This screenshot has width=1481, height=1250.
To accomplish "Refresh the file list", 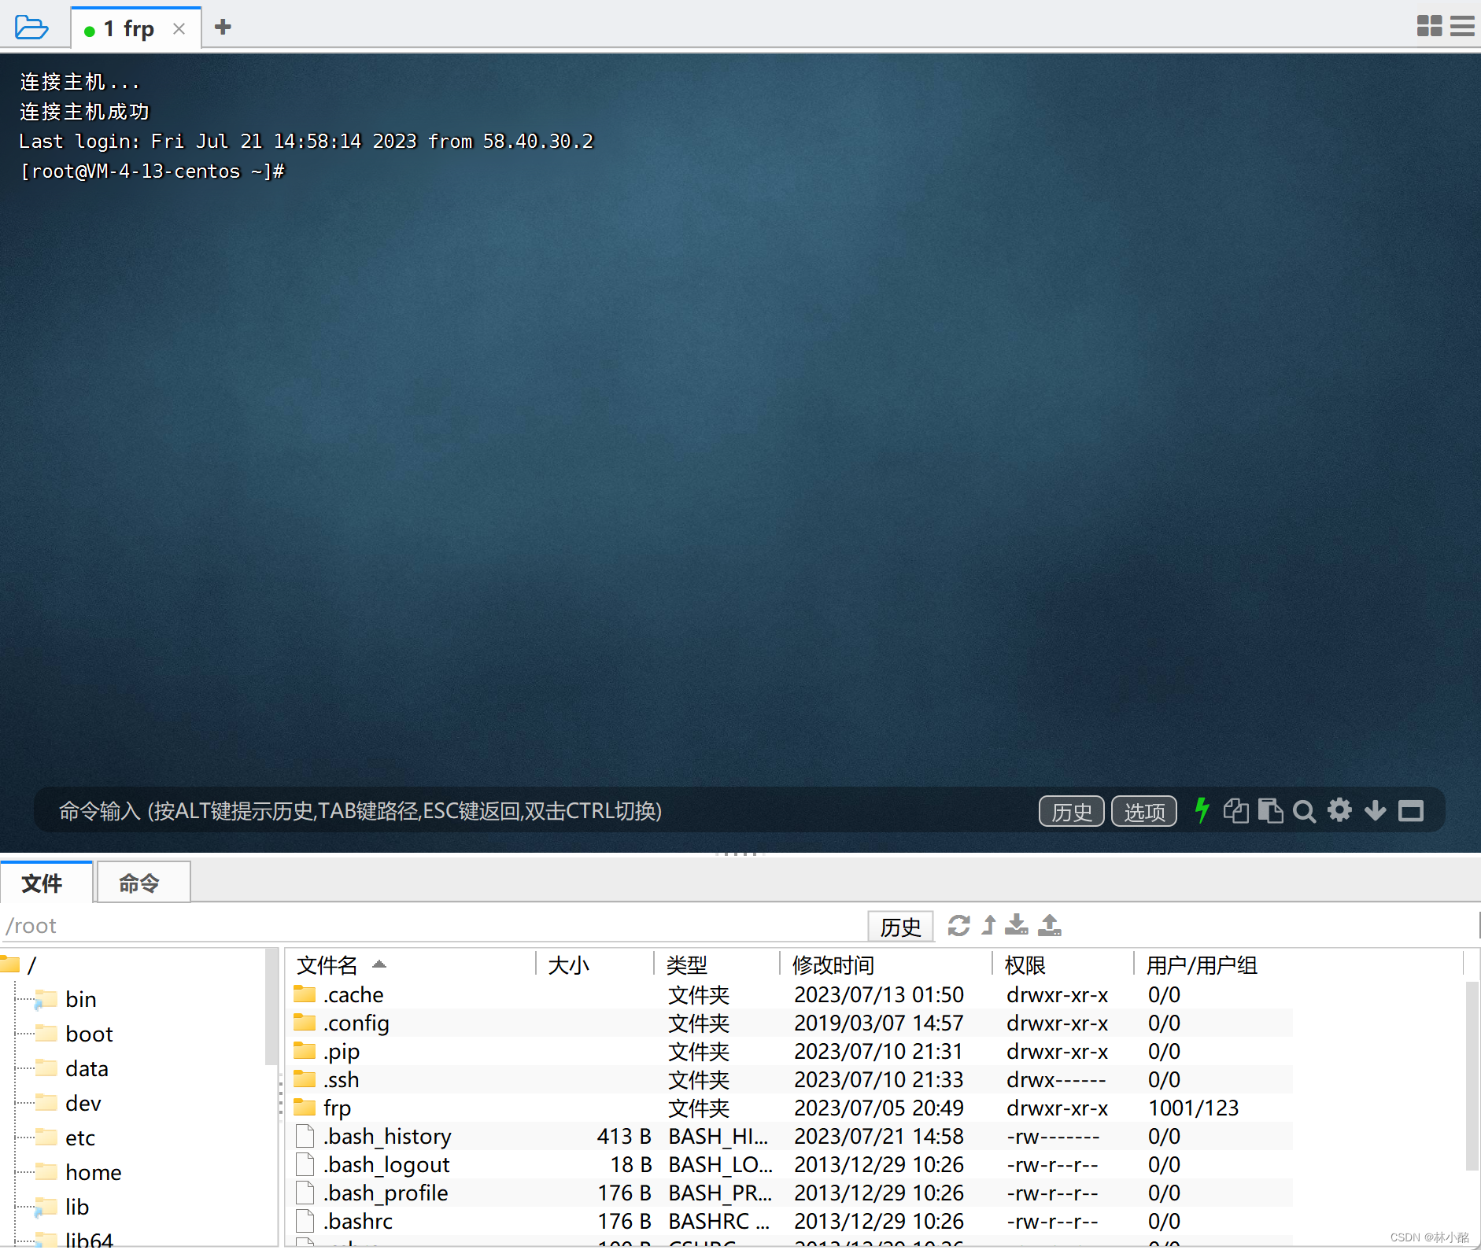I will tap(958, 925).
